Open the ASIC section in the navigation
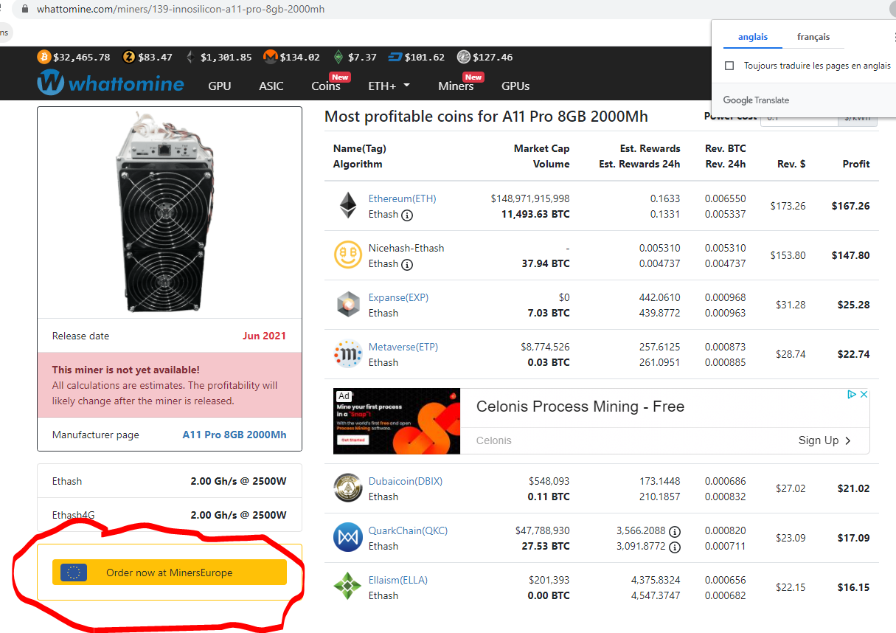Screen dimensions: 896x633 pos(271,86)
